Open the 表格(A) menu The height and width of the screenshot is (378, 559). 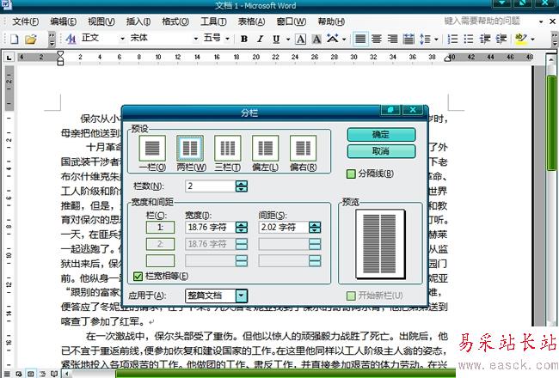251,21
